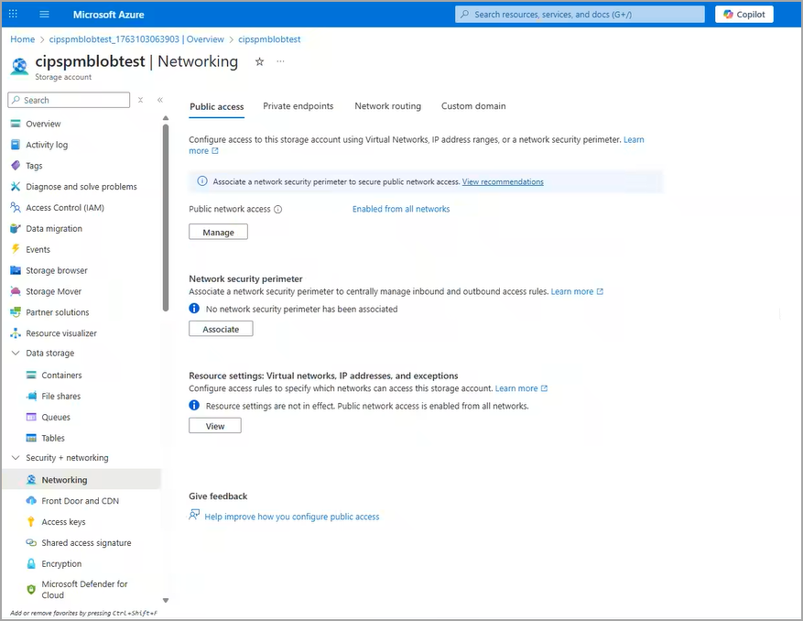Open the more options ellipsis next to title

coord(280,61)
